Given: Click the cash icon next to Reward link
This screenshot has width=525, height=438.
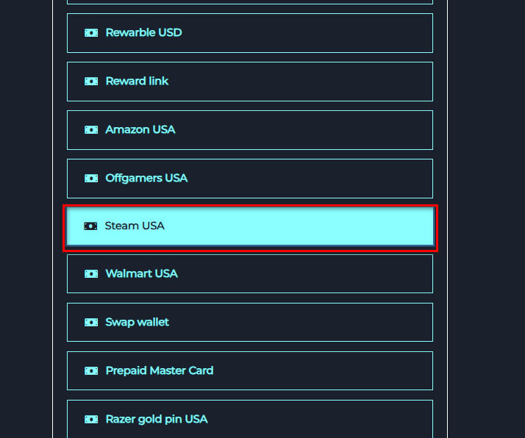Looking at the screenshot, I should [x=91, y=82].
